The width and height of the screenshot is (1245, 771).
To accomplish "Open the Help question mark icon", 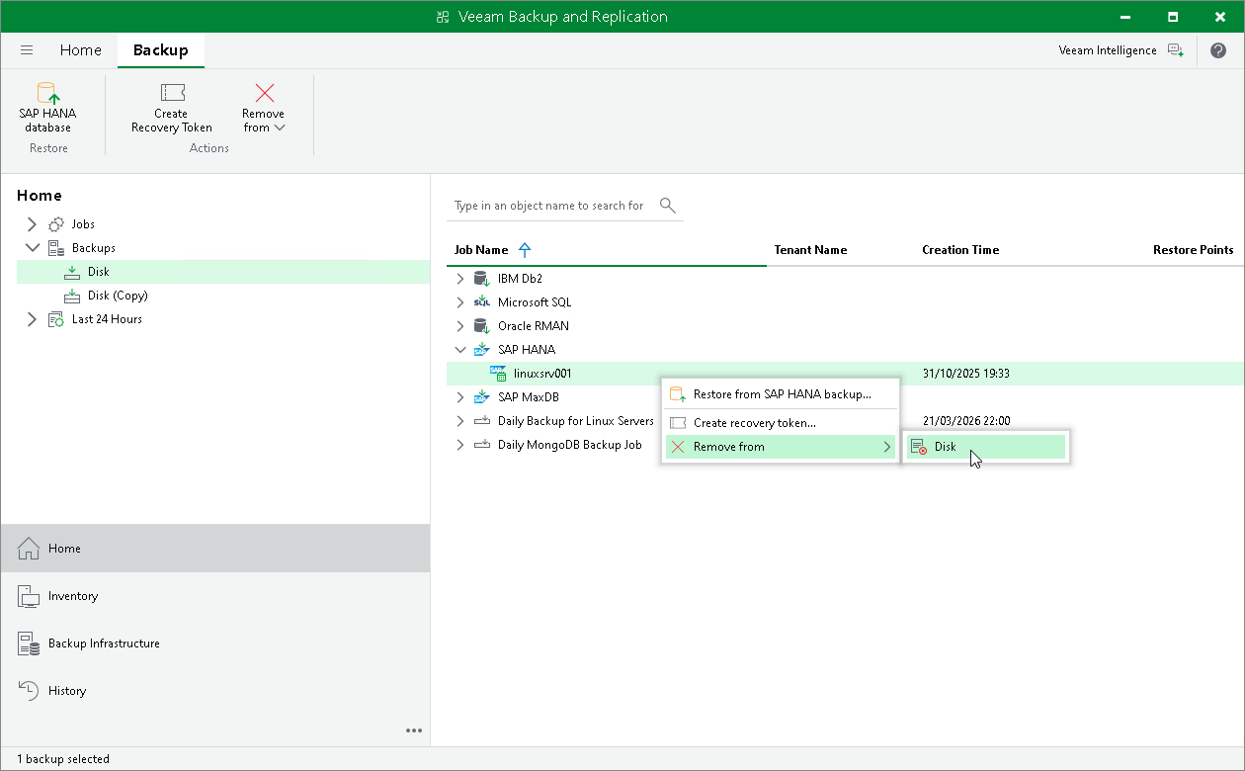I will tap(1218, 50).
